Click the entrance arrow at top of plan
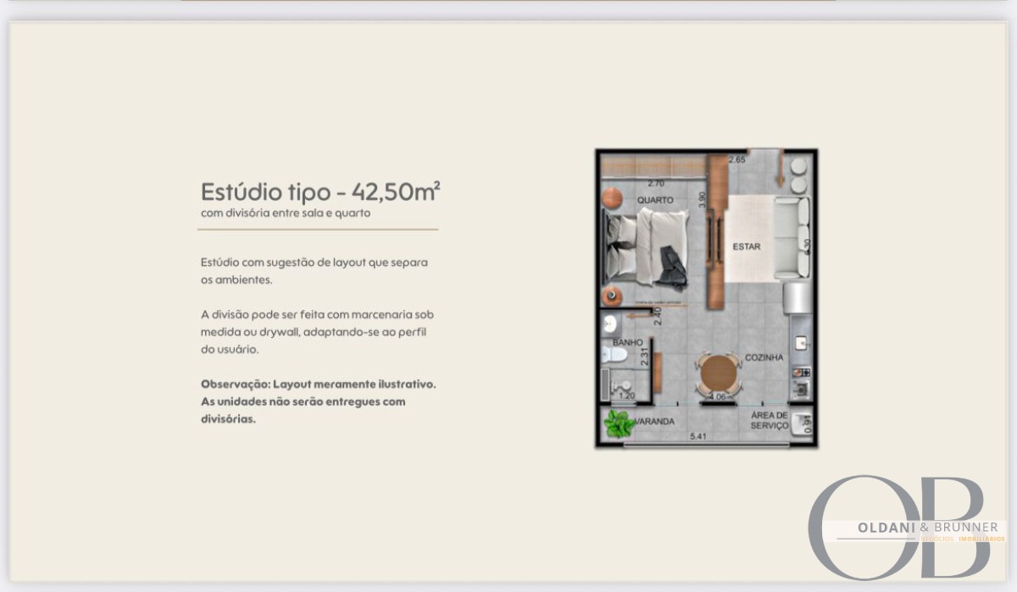The height and width of the screenshot is (592, 1017). coord(780,170)
